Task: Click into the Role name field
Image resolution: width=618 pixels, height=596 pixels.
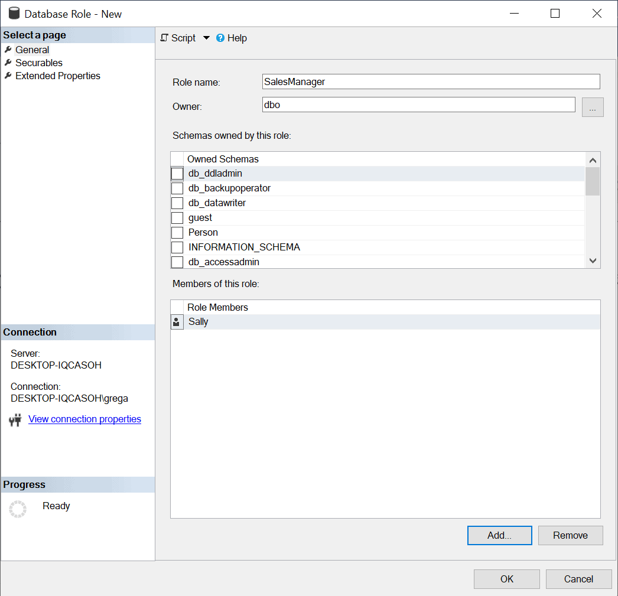Action: point(431,82)
